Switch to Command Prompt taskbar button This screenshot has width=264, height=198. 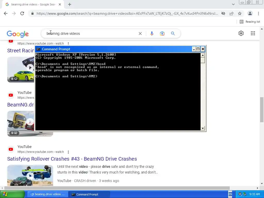[x=89, y=194]
